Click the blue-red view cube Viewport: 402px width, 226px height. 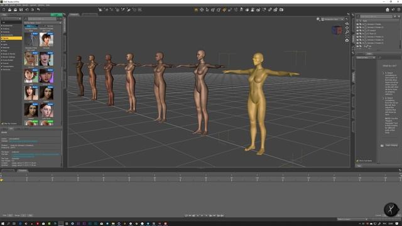337,30
